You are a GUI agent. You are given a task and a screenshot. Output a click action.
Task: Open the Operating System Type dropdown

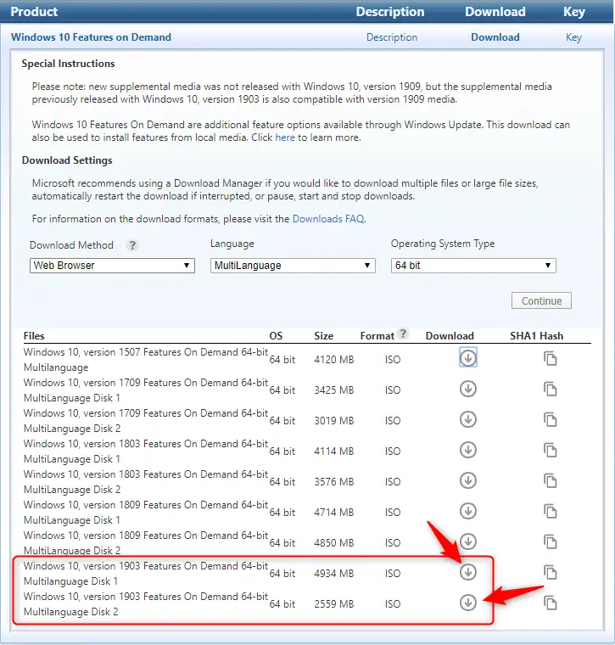[473, 266]
